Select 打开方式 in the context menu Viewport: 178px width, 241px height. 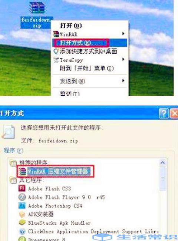click(90, 43)
